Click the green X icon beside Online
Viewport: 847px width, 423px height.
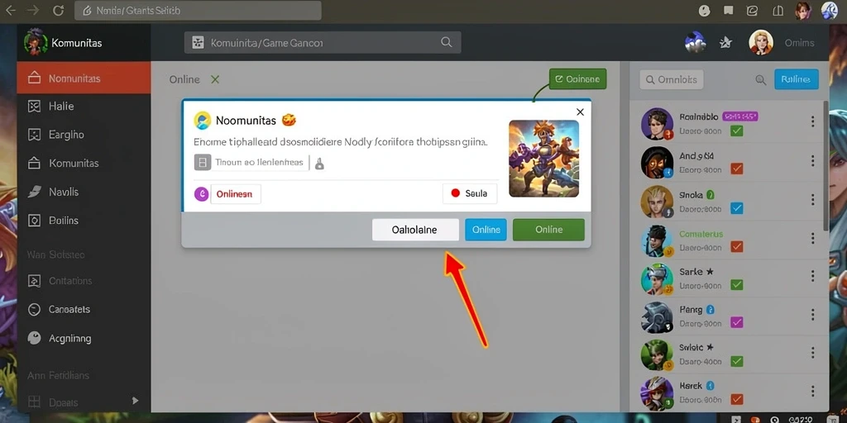tap(215, 79)
